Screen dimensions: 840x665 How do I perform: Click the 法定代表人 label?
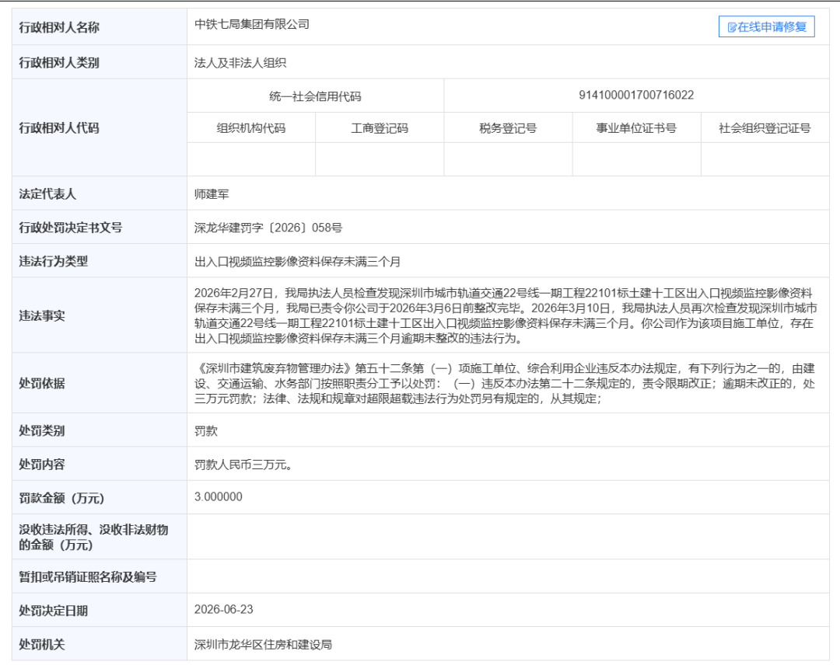47,193
